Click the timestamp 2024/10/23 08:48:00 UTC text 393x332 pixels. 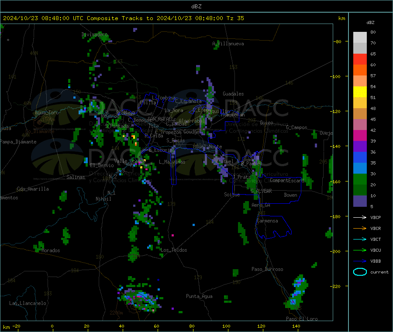[43, 18]
